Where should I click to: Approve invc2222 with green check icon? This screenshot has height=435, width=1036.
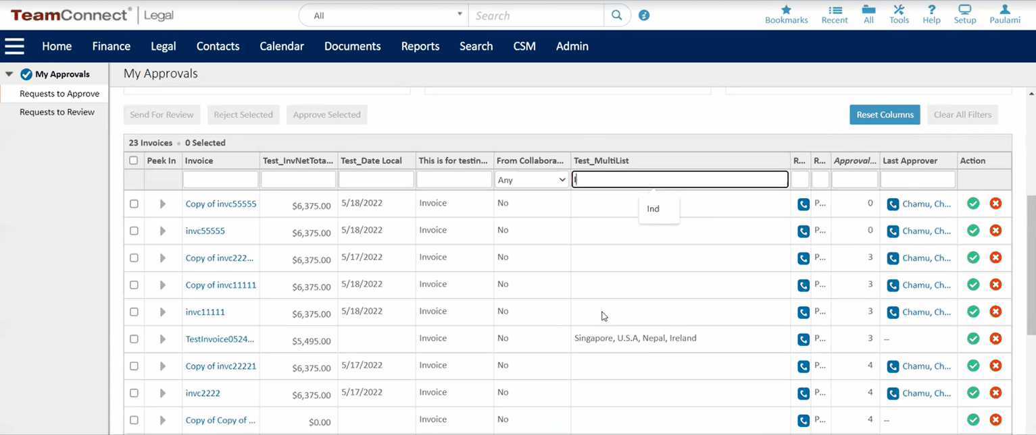[x=973, y=393]
